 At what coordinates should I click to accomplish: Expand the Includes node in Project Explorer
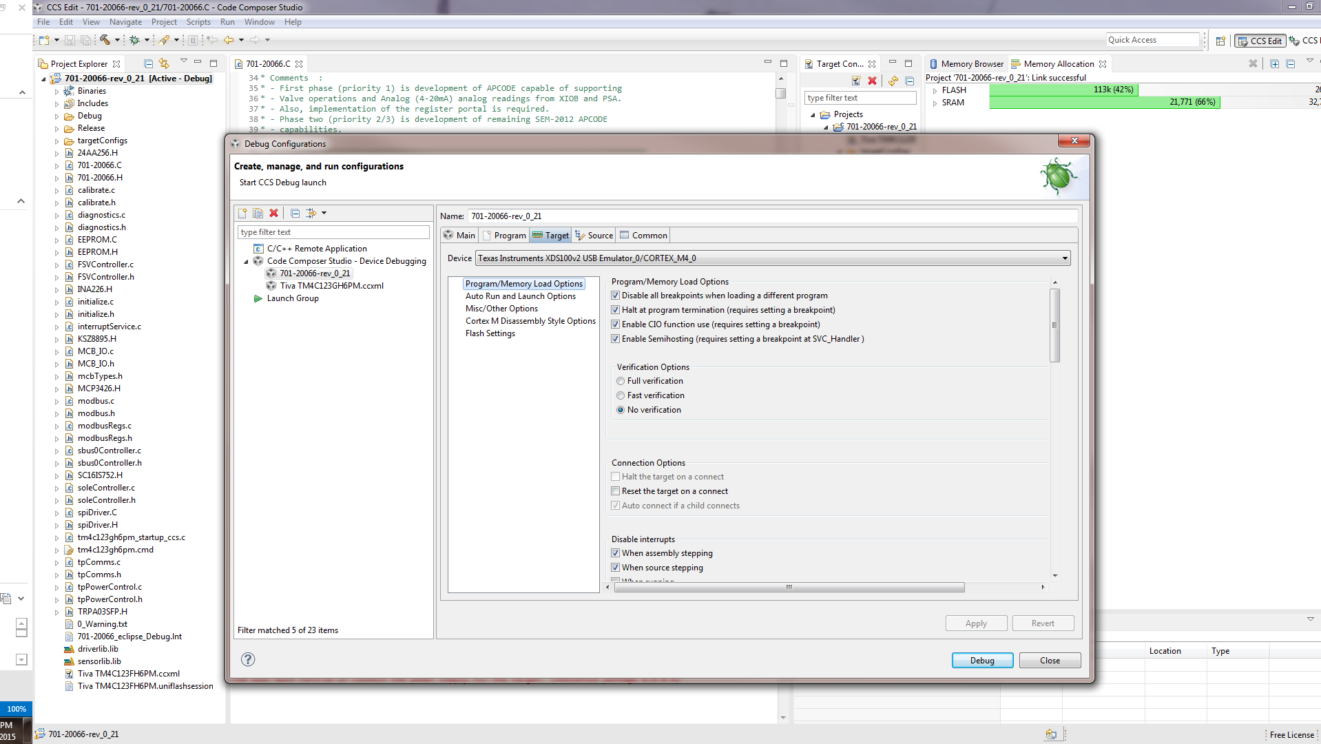[x=56, y=104]
